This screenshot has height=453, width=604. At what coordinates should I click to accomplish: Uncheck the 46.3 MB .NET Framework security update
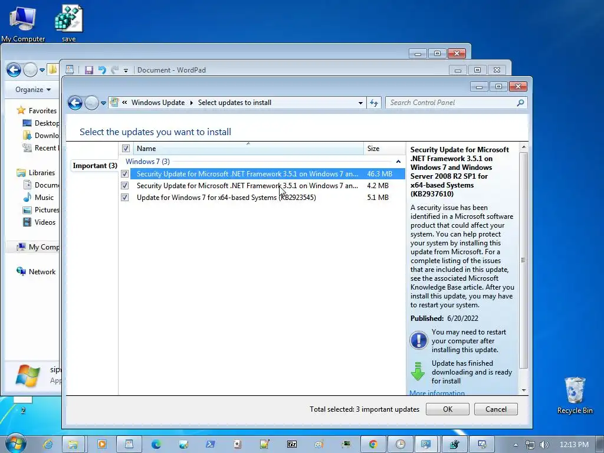click(124, 174)
